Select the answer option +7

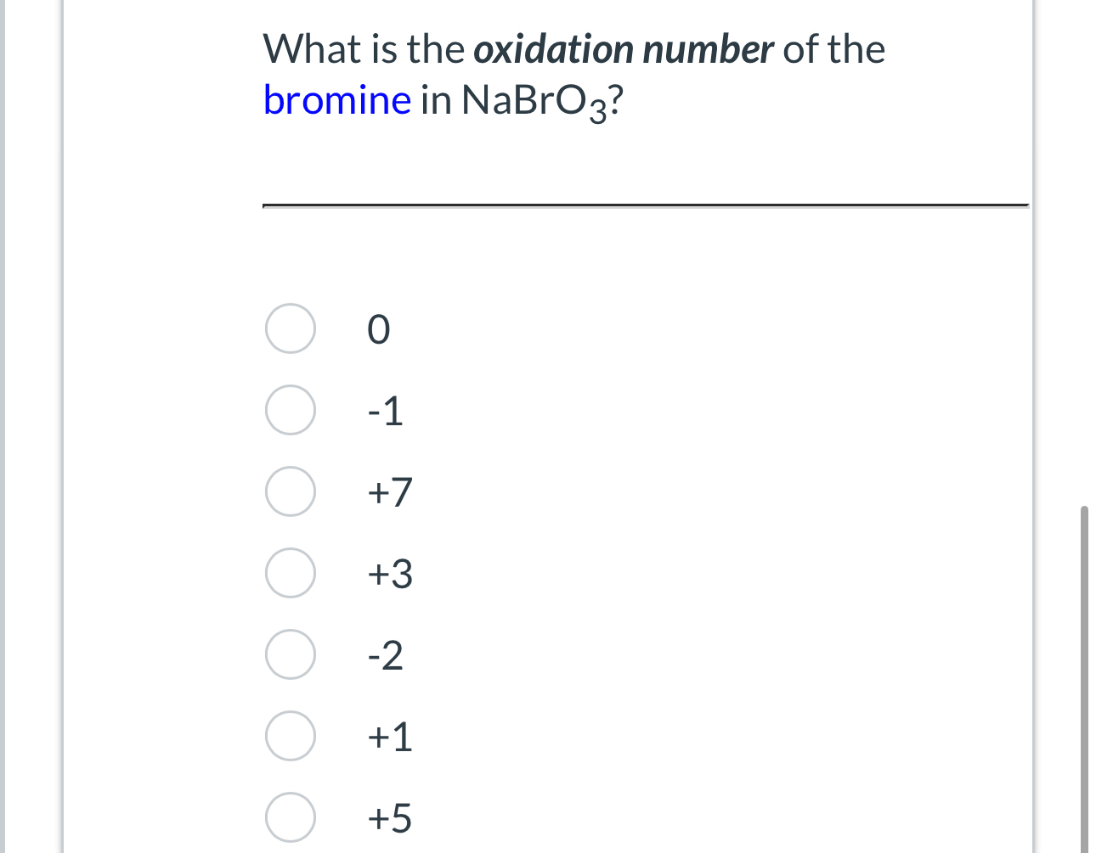click(x=289, y=492)
